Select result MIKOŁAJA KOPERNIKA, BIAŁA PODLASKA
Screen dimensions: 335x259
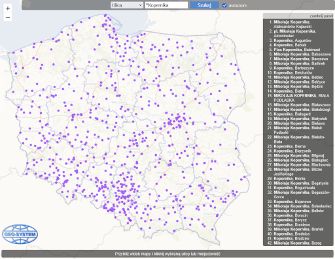[302, 98]
